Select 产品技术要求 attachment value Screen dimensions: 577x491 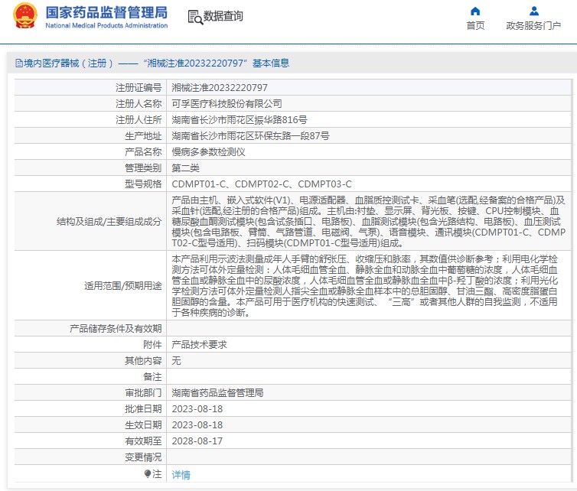[x=200, y=345]
